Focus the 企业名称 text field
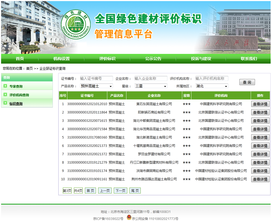272x221 pixels. pyautogui.click(x=151, y=78)
